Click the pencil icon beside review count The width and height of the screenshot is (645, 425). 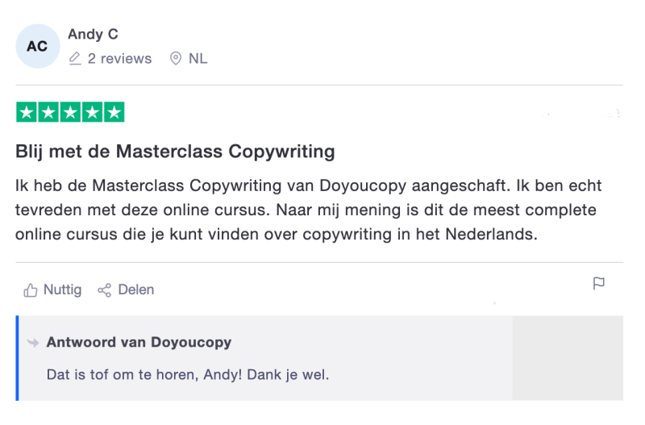point(75,58)
